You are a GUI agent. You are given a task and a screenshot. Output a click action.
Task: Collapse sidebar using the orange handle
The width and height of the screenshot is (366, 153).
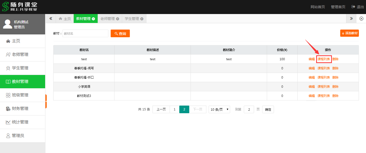click(46, 101)
